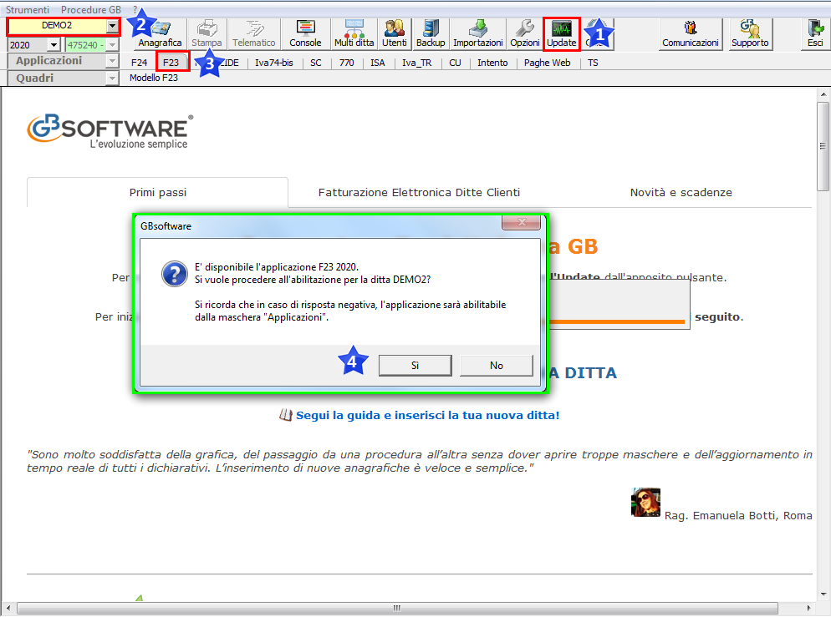Follow the 'Segui la guida' link
Viewport: 831px width, 617px height.
pyautogui.click(x=426, y=415)
